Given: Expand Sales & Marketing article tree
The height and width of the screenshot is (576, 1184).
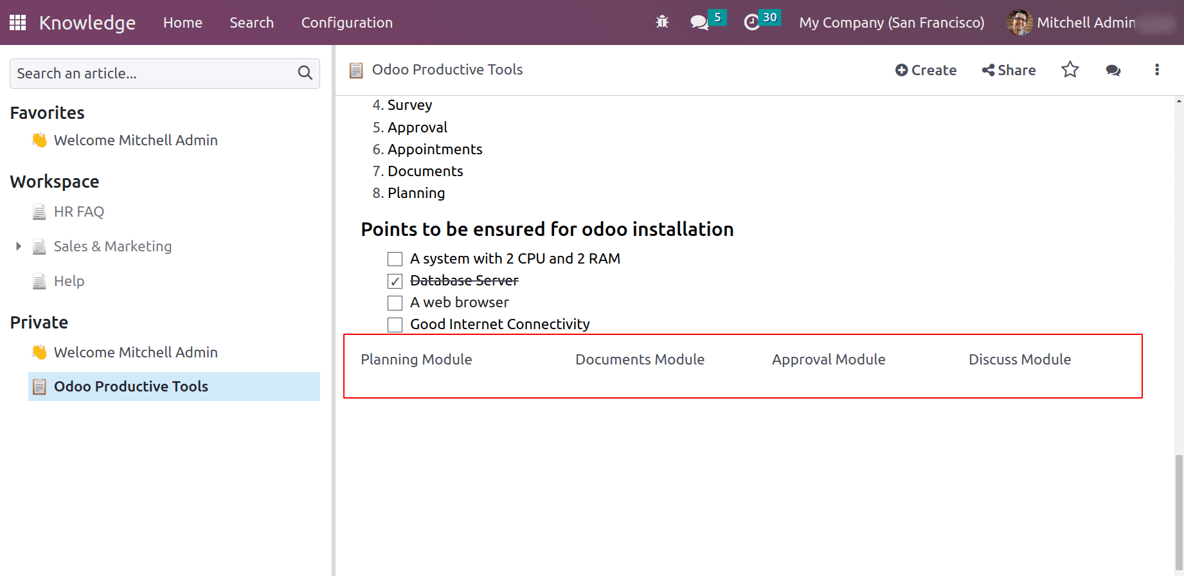Looking at the screenshot, I should click(19, 246).
